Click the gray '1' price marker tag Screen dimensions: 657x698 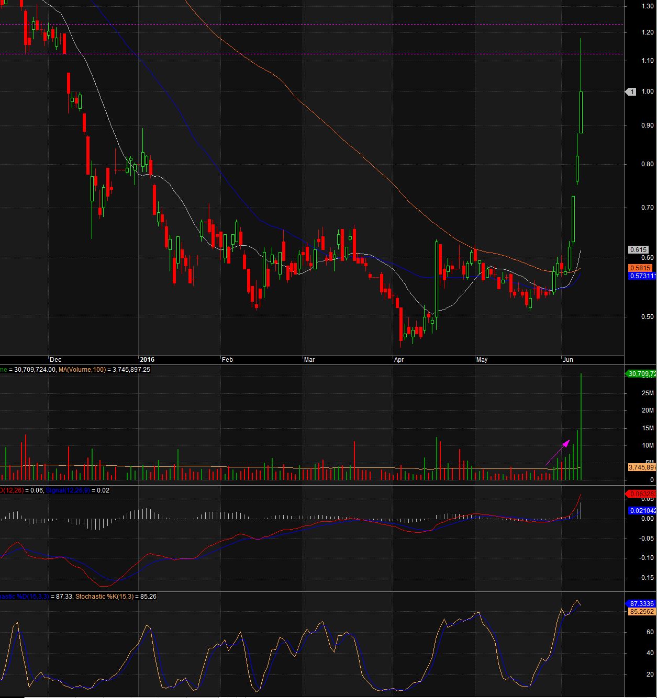[631, 92]
